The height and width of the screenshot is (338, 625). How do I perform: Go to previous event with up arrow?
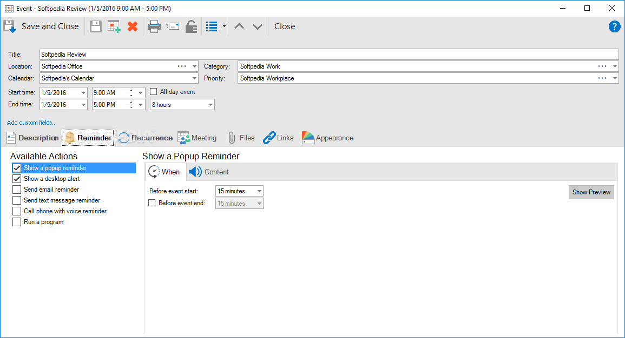click(239, 26)
